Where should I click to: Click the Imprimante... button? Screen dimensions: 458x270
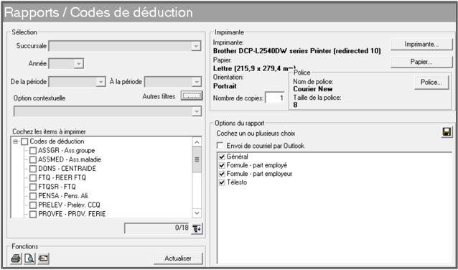point(421,45)
